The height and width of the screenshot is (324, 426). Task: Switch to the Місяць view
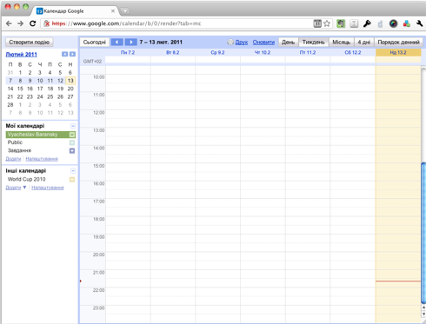click(x=342, y=43)
